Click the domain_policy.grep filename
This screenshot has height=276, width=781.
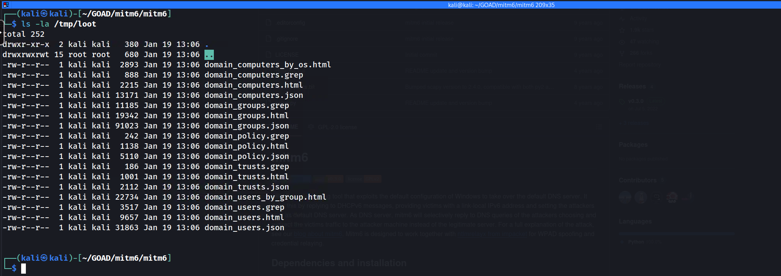click(x=246, y=136)
